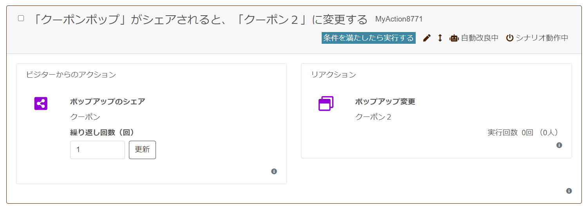Click the scenario title text
The width and height of the screenshot is (583, 206).
(199, 19)
